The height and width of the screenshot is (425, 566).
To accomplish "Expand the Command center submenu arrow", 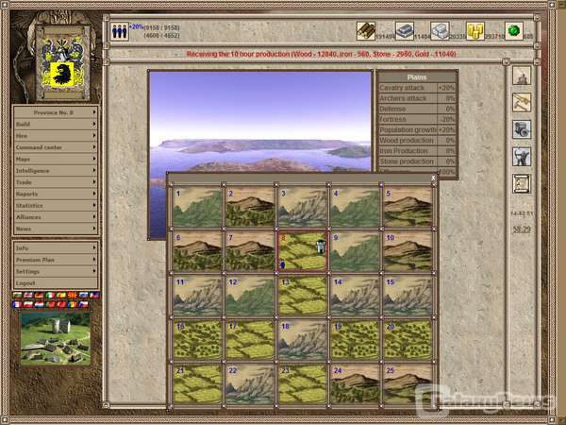I will [x=94, y=147].
